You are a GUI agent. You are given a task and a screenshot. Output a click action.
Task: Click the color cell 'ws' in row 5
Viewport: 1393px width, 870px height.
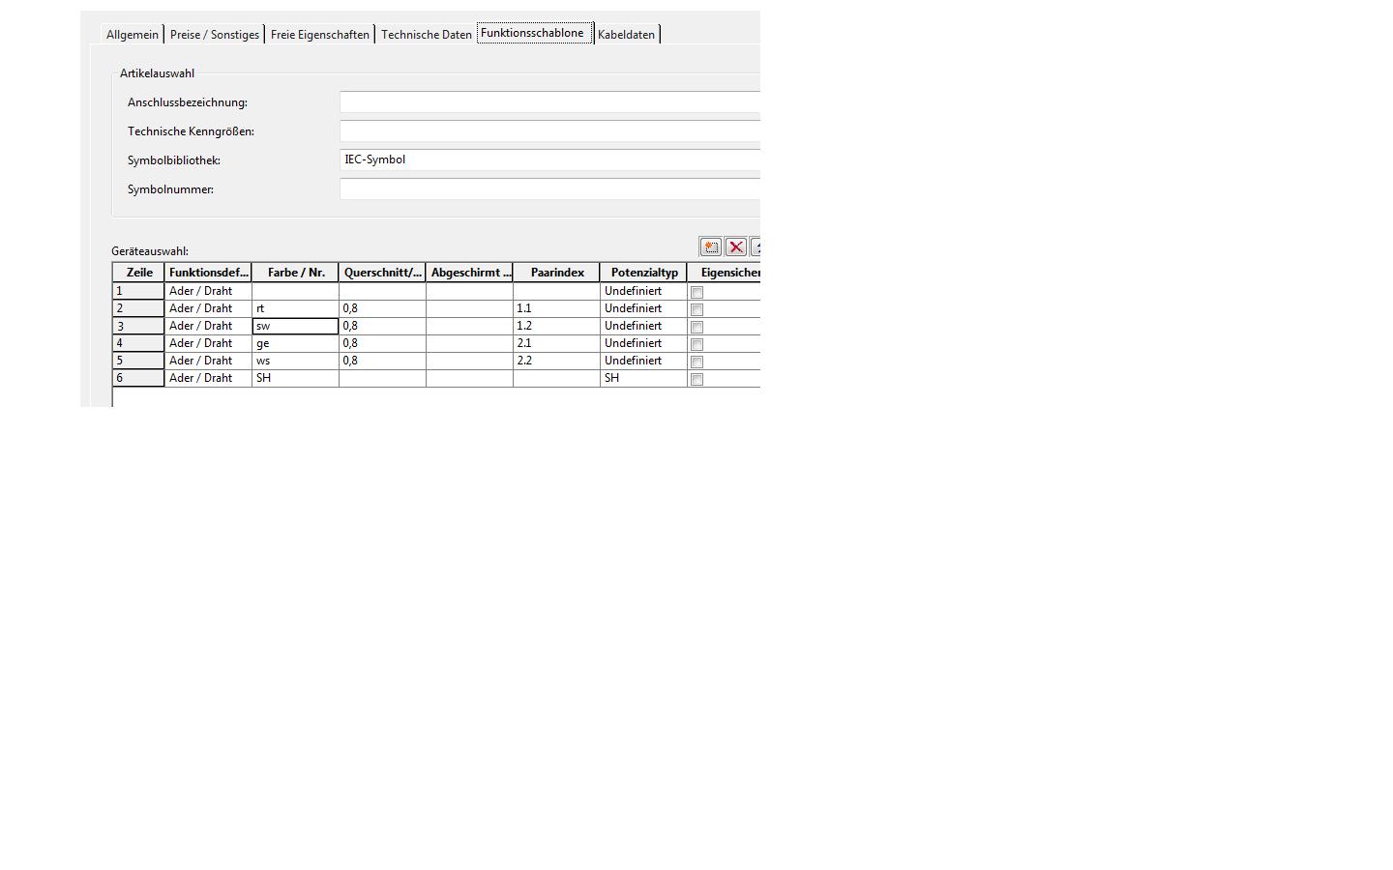coord(295,361)
